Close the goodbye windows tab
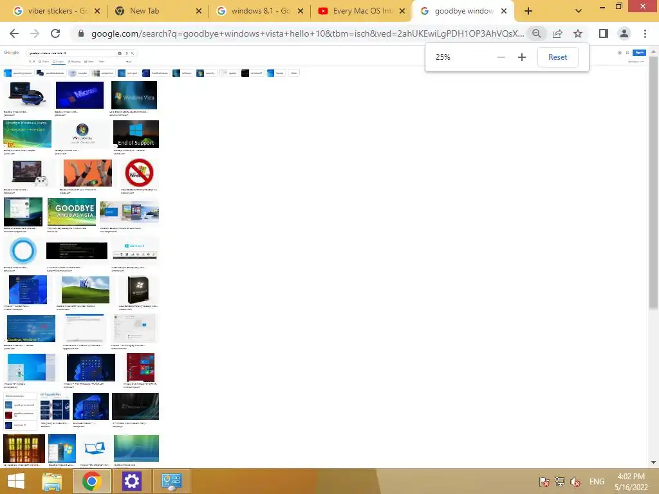The height and width of the screenshot is (494, 659). pyautogui.click(x=504, y=11)
